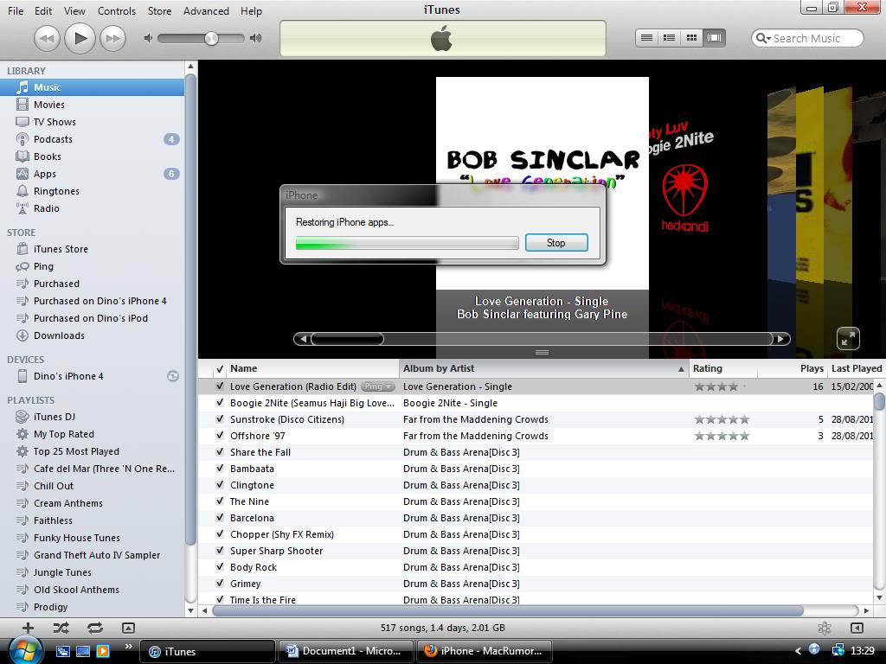Uncheck Bambaata checkbox

[x=220, y=469]
